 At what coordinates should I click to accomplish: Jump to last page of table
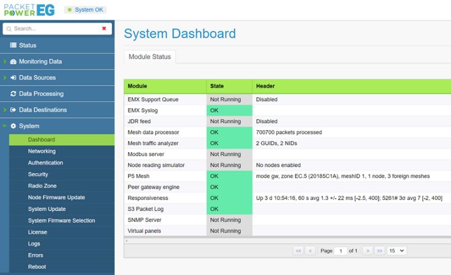coord(380,251)
